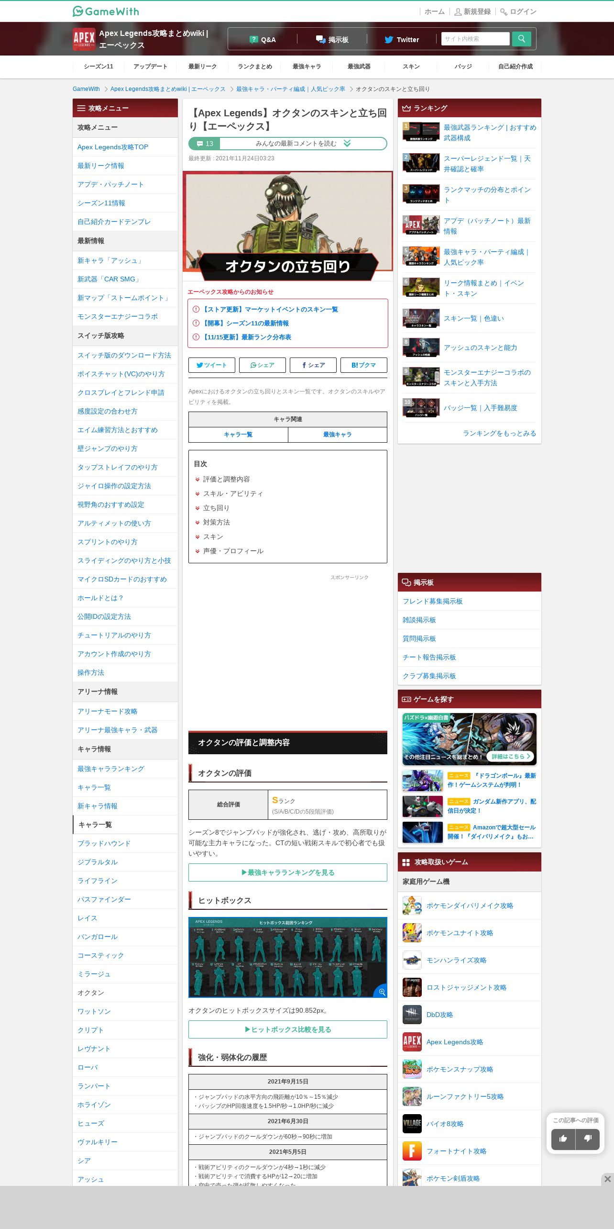Click the ヒットボックス範囲ランキング image
The width and height of the screenshot is (614, 1229).
point(288,957)
